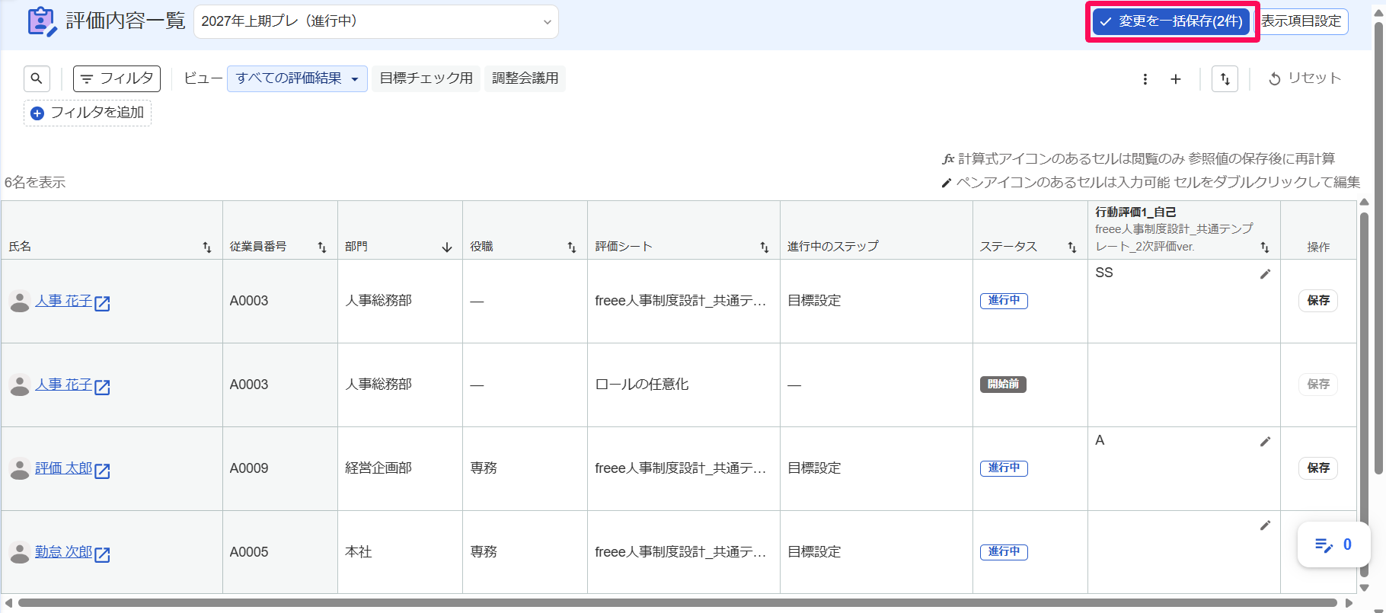The width and height of the screenshot is (1386, 613).
Task: Toggle the 部門 column sort arrow
Action: (447, 247)
